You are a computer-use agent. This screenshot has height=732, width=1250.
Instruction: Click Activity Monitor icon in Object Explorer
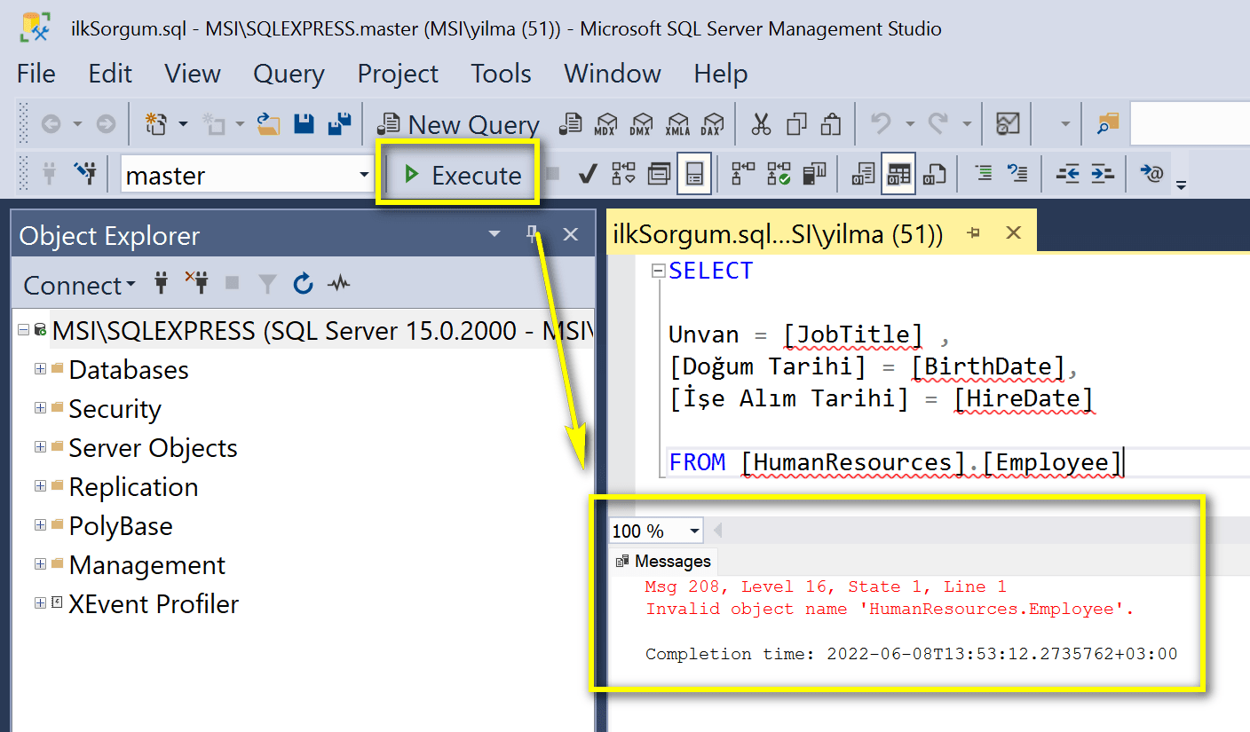[x=338, y=284]
